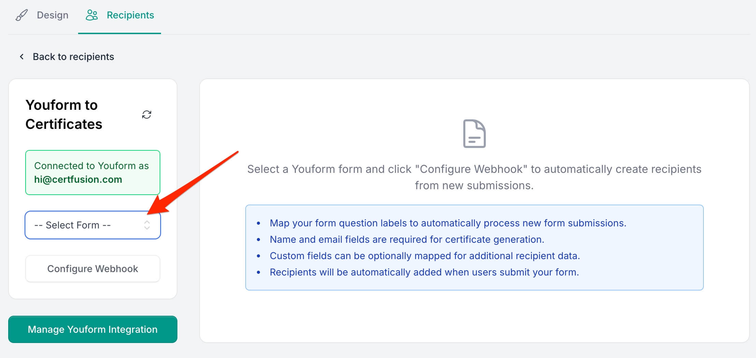Click the document file icon
The image size is (756, 358).
[x=474, y=134]
